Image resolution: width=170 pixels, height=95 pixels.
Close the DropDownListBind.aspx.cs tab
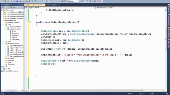click(44, 5)
